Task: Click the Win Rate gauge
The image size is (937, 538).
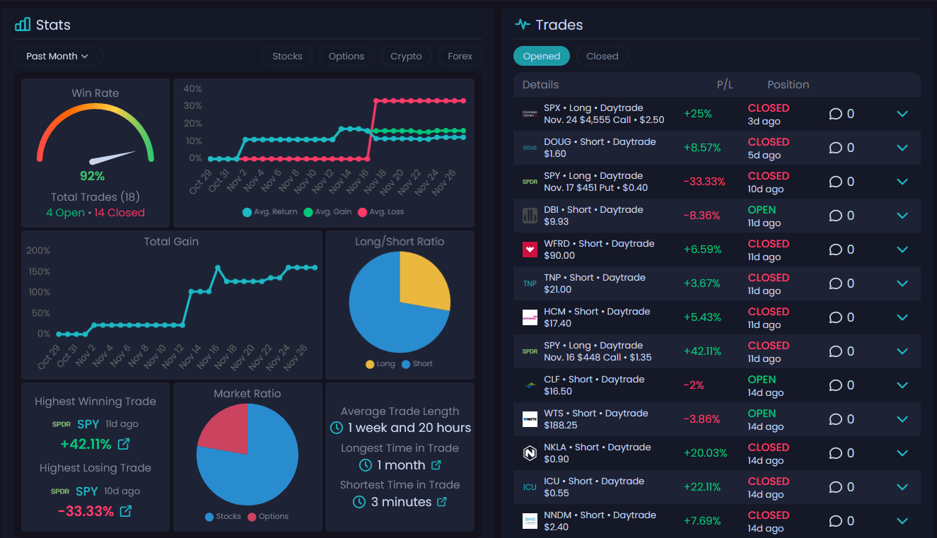Action: pos(95,133)
